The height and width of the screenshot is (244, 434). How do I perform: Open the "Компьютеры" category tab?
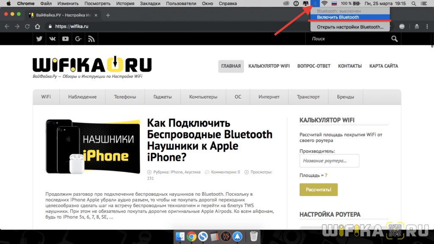click(x=203, y=97)
